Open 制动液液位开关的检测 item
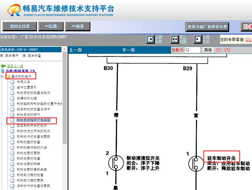The image size is (252, 190). pos(33,131)
